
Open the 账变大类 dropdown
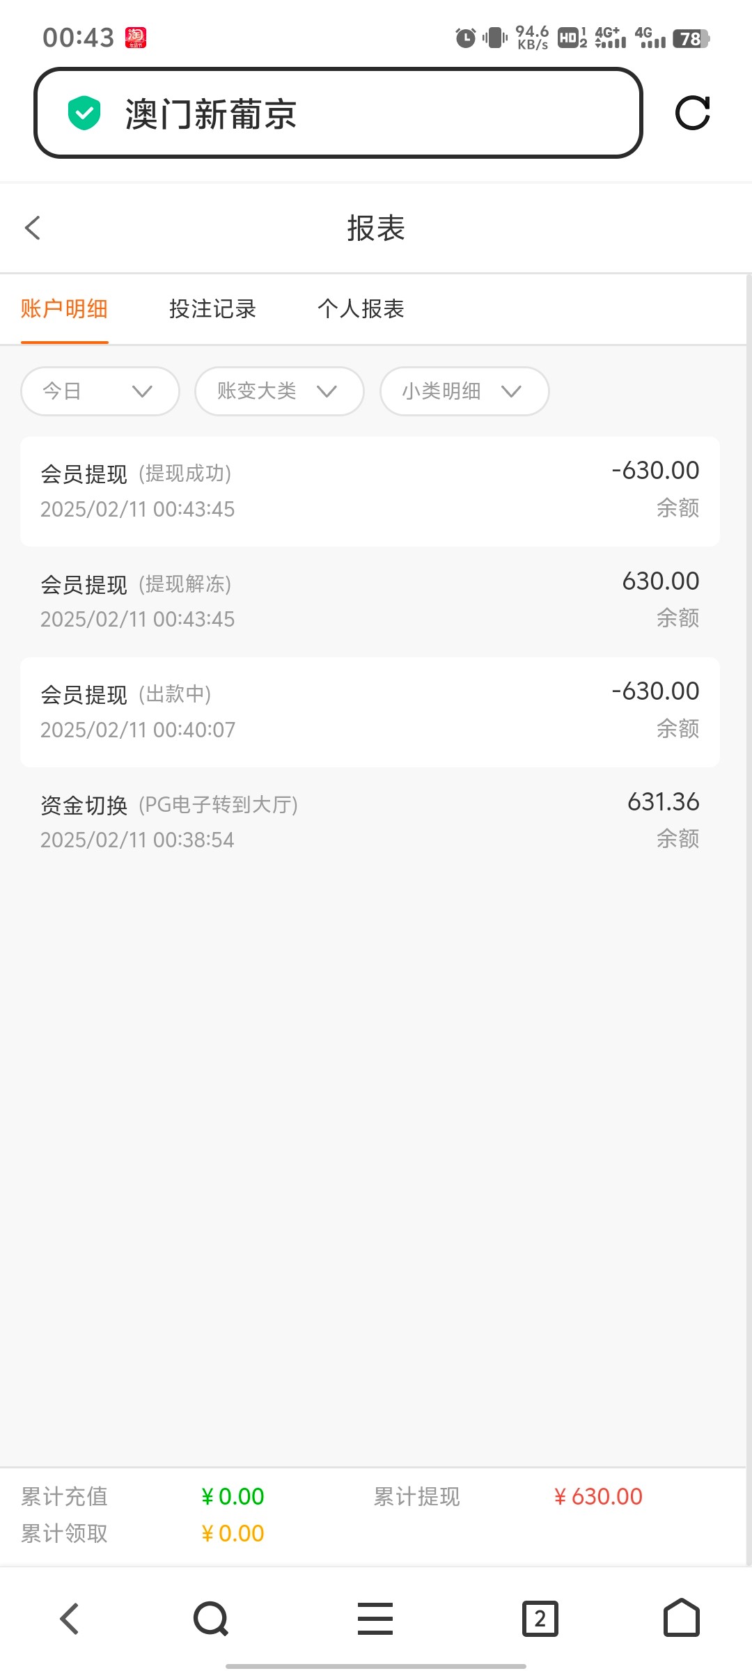click(x=279, y=391)
